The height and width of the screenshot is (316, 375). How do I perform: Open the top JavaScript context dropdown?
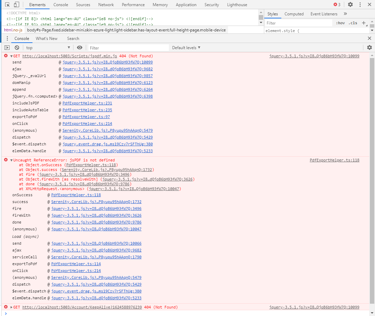pyautogui.click(x=48, y=48)
